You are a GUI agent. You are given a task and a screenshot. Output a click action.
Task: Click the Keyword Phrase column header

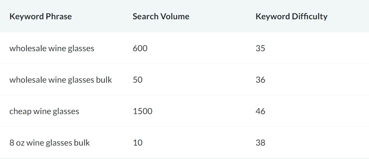pyautogui.click(x=40, y=16)
